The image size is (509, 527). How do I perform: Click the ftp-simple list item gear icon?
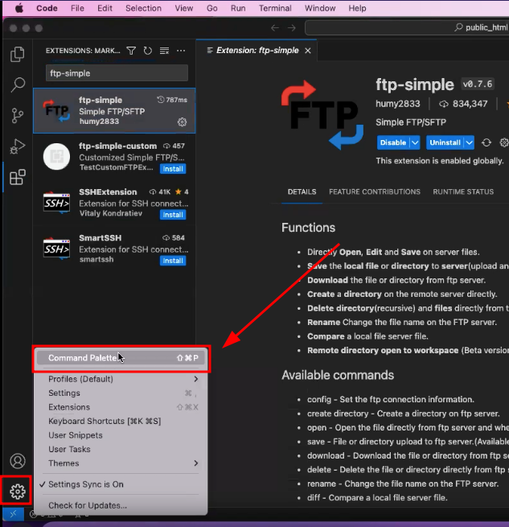(182, 122)
